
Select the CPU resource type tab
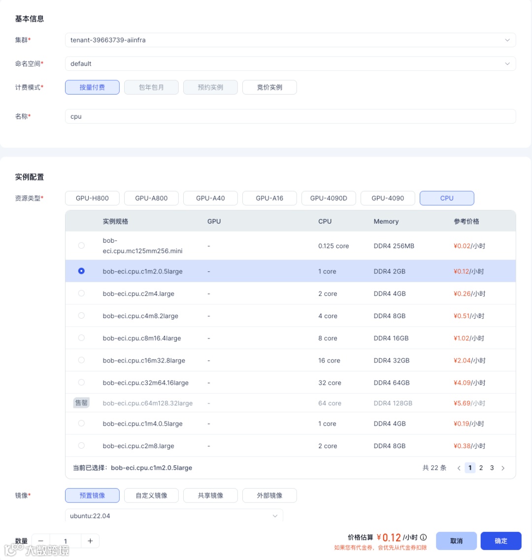coord(447,198)
